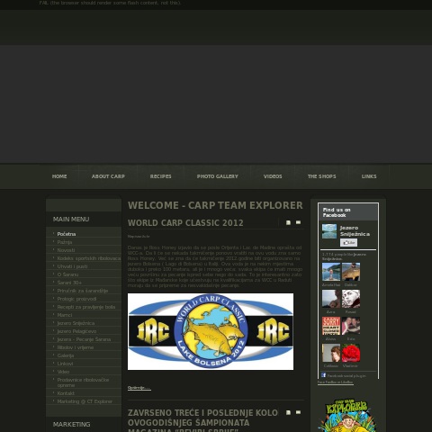
Task: Open O Šaranu menu entry
Action: 67,274
